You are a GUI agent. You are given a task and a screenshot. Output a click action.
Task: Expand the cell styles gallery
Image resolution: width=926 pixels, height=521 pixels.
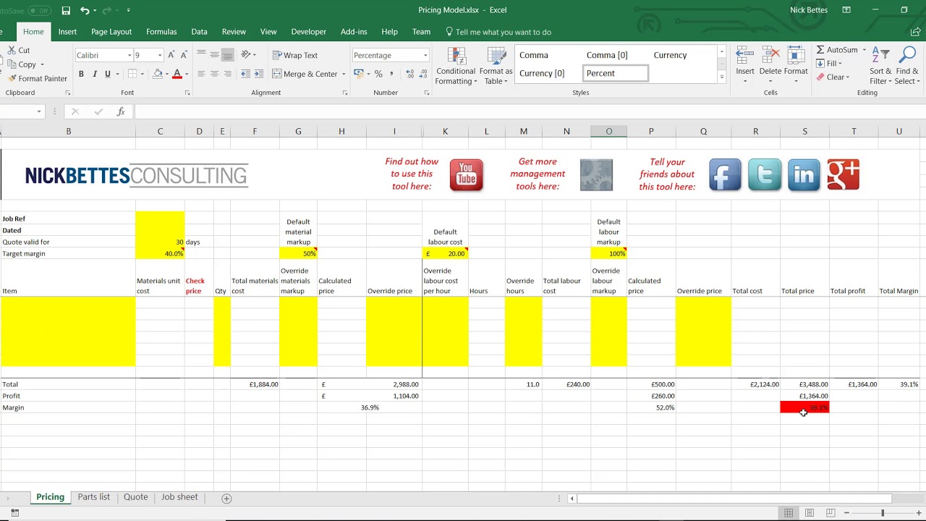[722, 77]
